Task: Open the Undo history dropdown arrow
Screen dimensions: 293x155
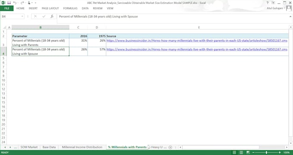Action: pos(18,3)
